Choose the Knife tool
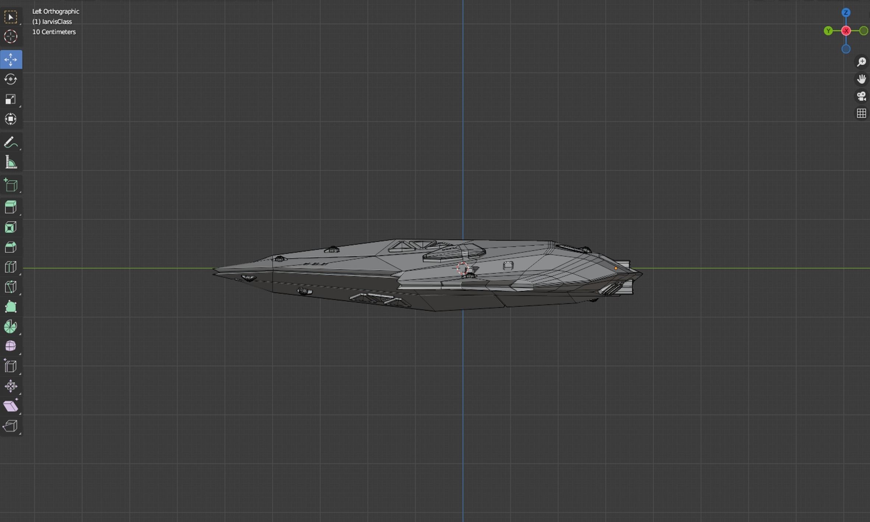The width and height of the screenshot is (870, 522). pos(11,287)
